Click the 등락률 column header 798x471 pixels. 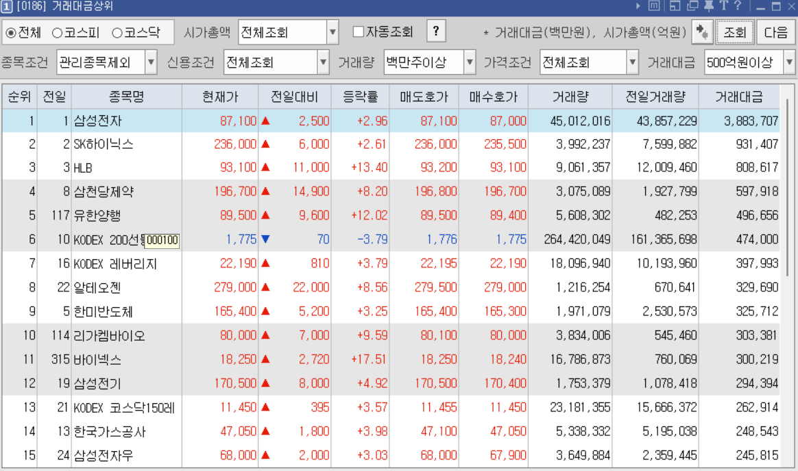pos(361,96)
